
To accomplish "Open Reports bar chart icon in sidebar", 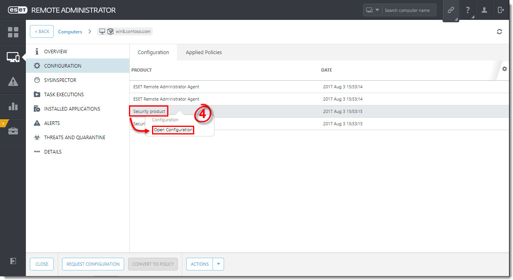I will 13,106.
